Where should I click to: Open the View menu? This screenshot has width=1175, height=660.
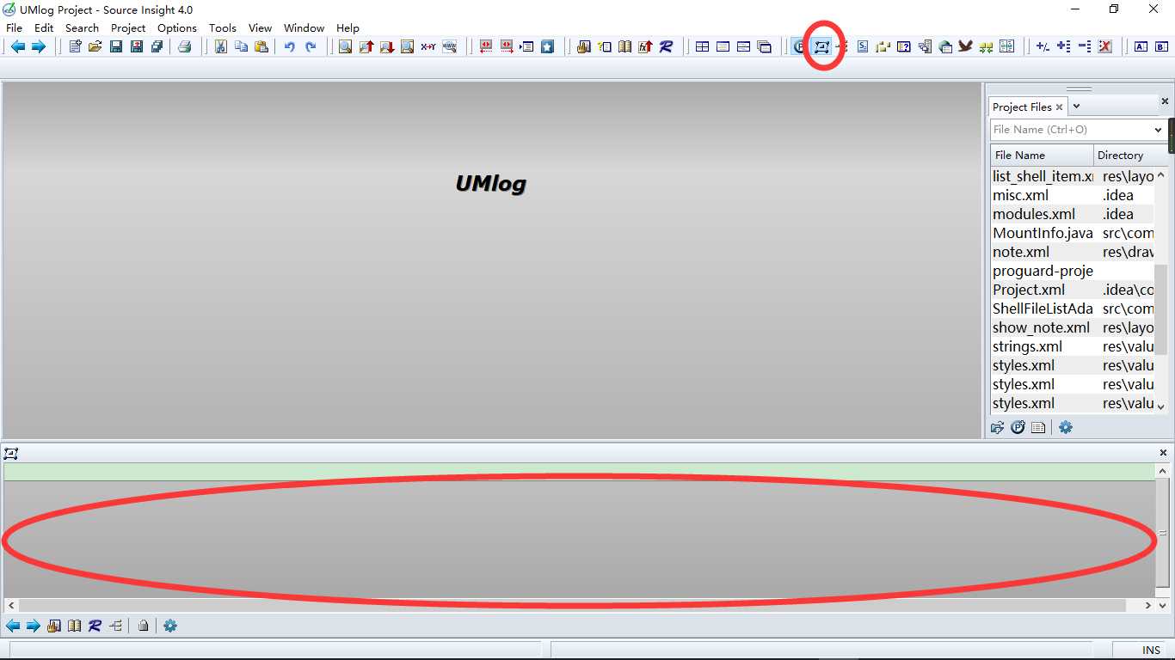click(260, 27)
